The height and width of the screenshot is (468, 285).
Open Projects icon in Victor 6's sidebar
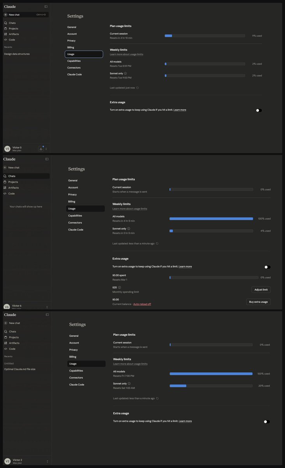(x=5, y=182)
